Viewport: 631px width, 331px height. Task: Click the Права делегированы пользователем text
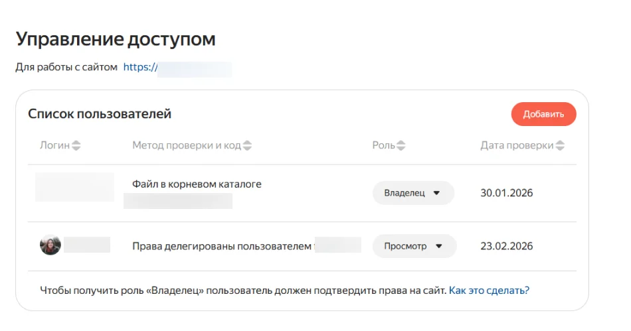(222, 246)
